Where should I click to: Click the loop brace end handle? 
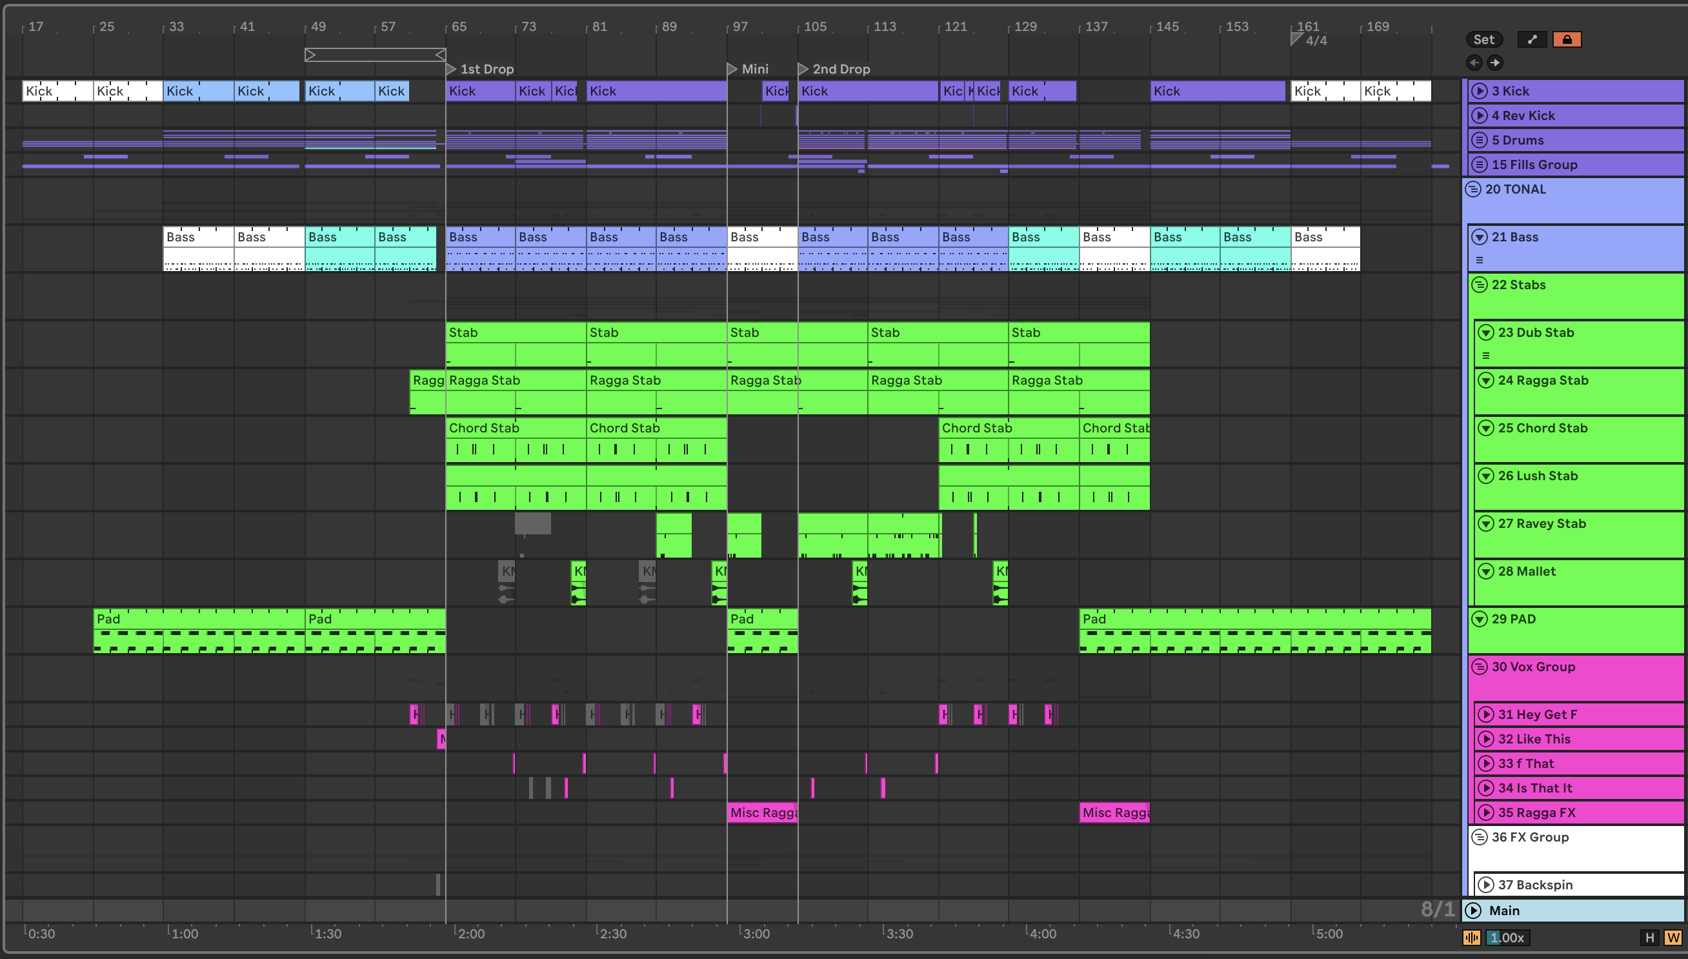441,55
